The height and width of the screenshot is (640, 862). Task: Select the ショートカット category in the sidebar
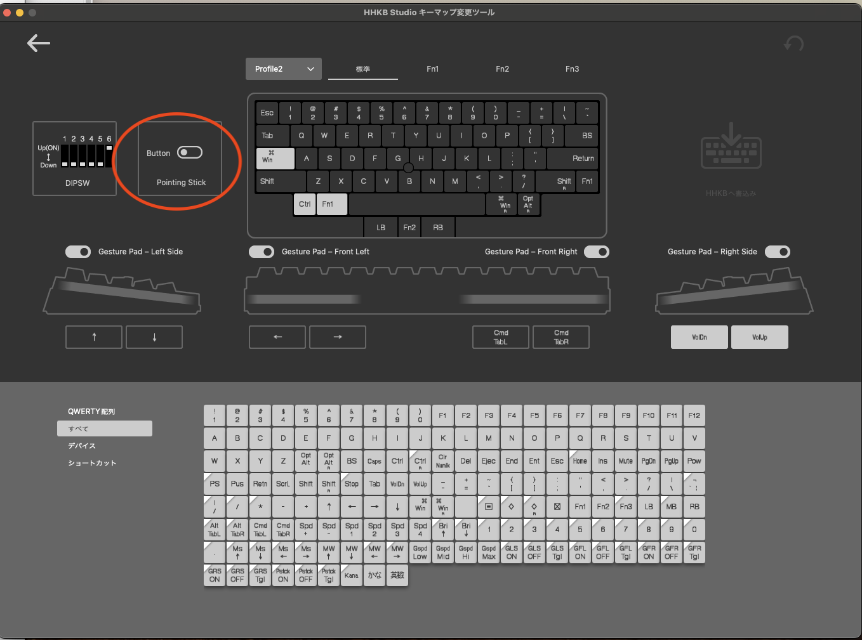point(92,463)
